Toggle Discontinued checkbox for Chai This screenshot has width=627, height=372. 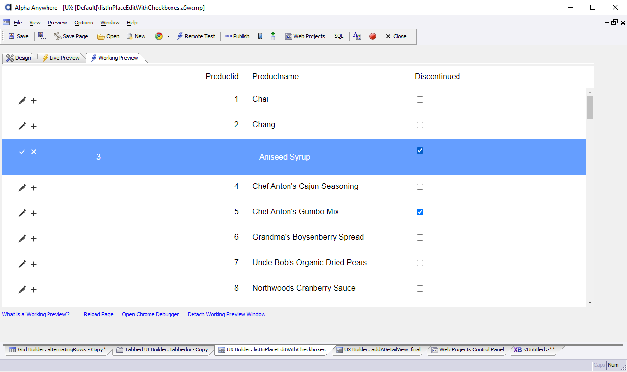point(420,100)
